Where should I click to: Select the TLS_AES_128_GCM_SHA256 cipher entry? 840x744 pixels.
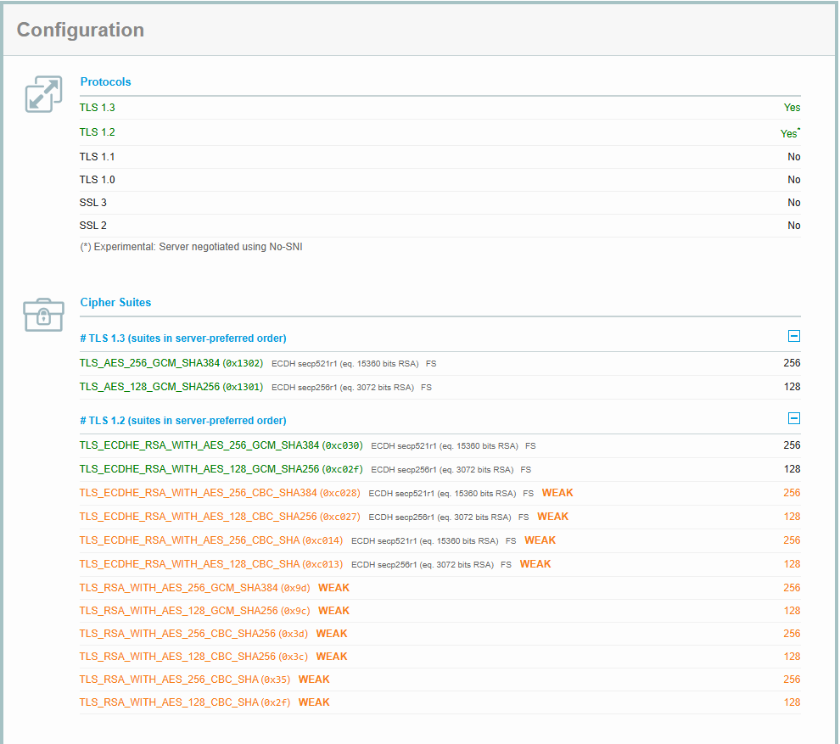click(x=149, y=387)
